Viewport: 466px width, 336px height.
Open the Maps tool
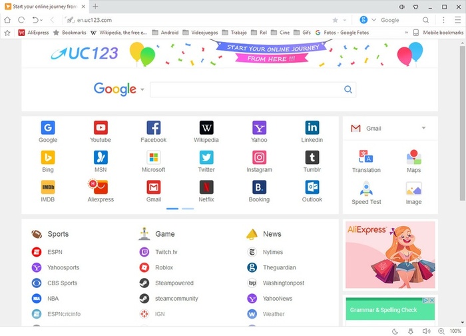coord(413,161)
